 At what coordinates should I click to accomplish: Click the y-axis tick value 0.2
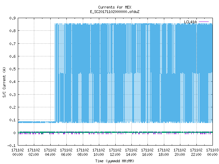[12, 107]
